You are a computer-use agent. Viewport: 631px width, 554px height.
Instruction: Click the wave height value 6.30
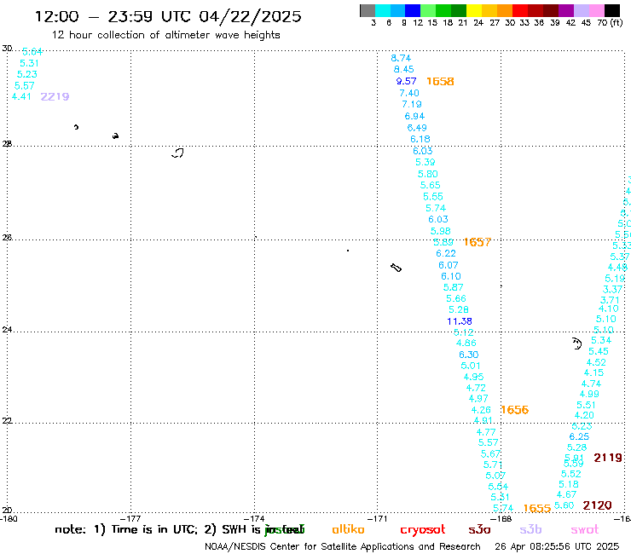[469, 355]
